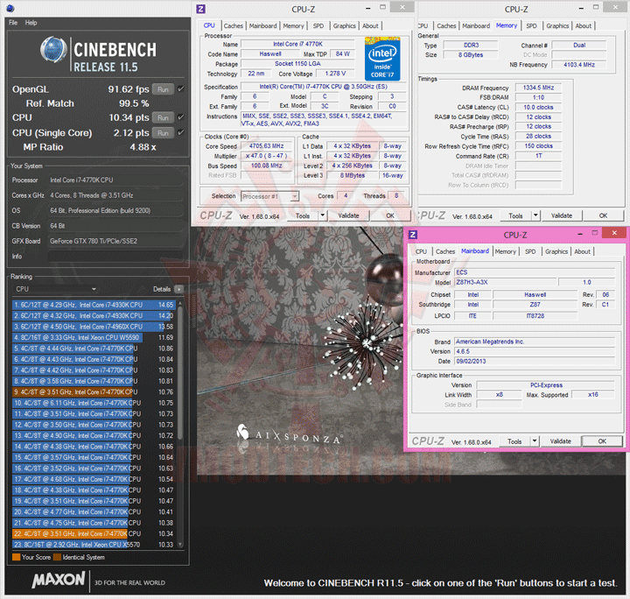The width and height of the screenshot is (630, 599).
Task: Run the CPU Single Core benchmark
Action: coord(163,132)
